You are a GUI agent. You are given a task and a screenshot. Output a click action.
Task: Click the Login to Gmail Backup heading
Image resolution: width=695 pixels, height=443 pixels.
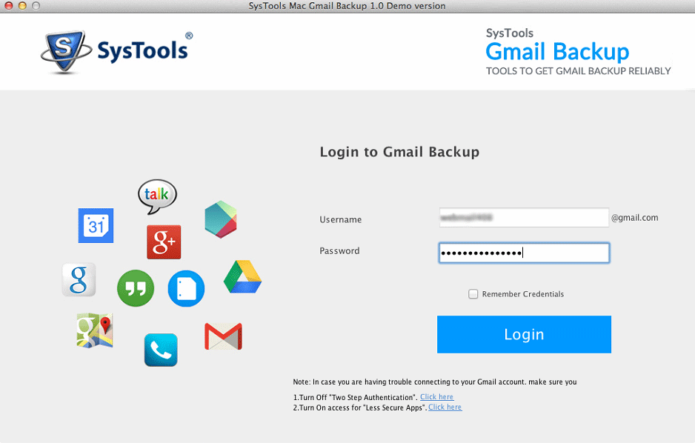pyautogui.click(x=399, y=152)
